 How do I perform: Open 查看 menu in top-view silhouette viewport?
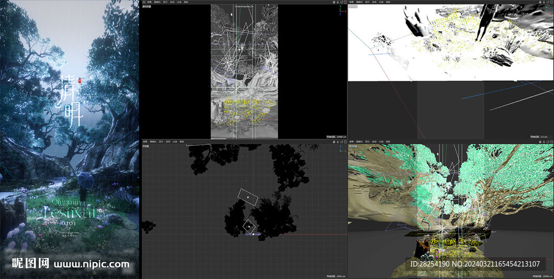pos(145,141)
